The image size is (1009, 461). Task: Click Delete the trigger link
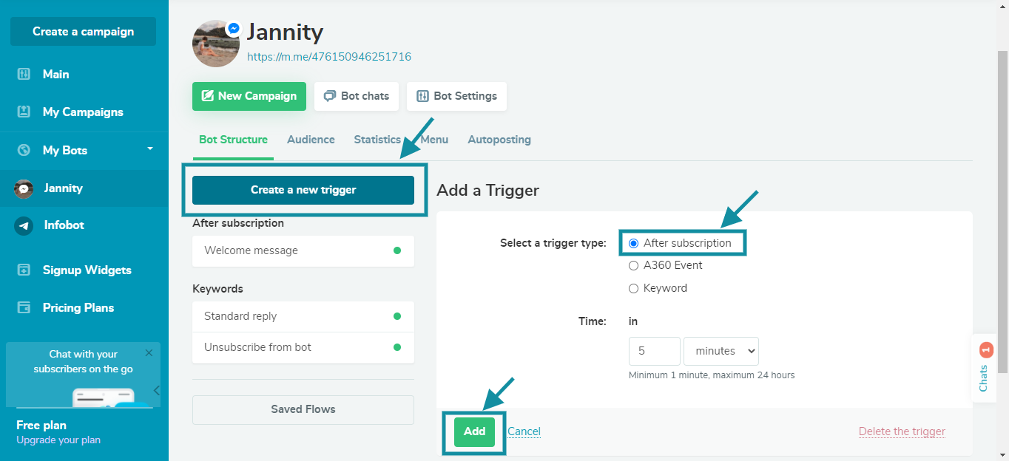click(901, 431)
